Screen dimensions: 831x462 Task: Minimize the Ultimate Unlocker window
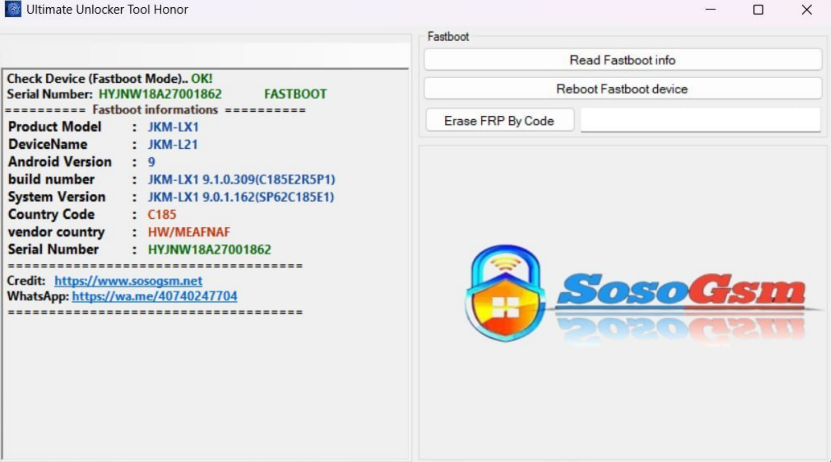(710, 10)
